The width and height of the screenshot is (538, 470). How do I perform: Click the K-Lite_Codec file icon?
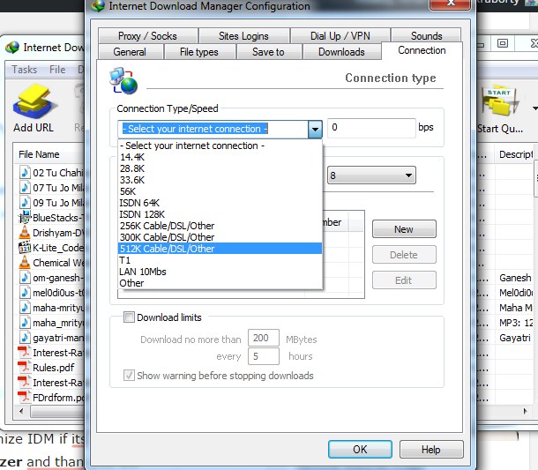pyautogui.click(x=25, y=248)
